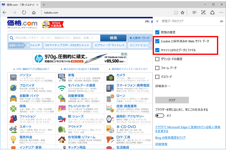
Task: Uncheck 閲覧の履歴 checkbox
Action: pos(157,32)
